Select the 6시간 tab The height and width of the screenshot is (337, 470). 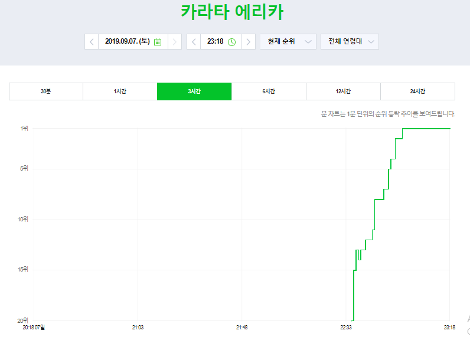click(269, 91)
